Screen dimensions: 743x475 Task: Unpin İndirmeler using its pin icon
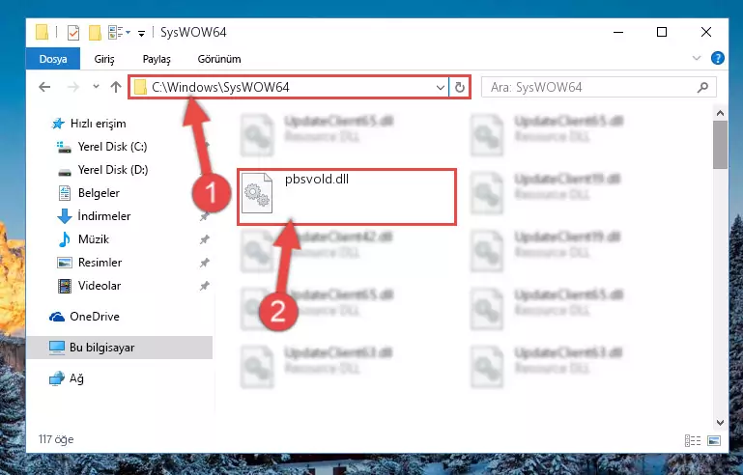coord(204,216)
